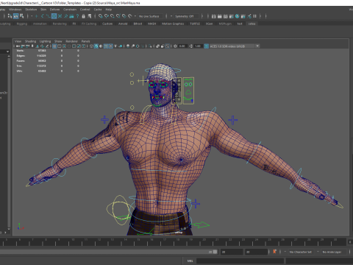Switch to the Rigging shelf tab
Image resolution: width=353 pixels, height=265 pixels.
point(22,24)
